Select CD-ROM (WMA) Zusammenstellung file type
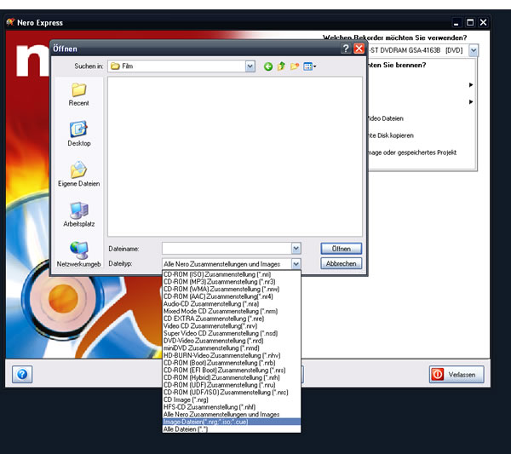Screen dimensions: 511x454 232,289
